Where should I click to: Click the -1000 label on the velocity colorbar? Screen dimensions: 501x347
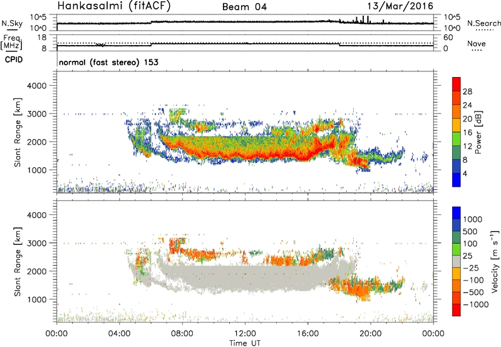click(476, 304)
